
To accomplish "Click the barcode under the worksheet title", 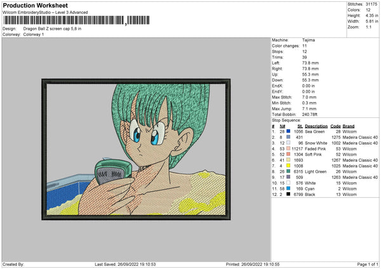I will (x=76, y=20).
